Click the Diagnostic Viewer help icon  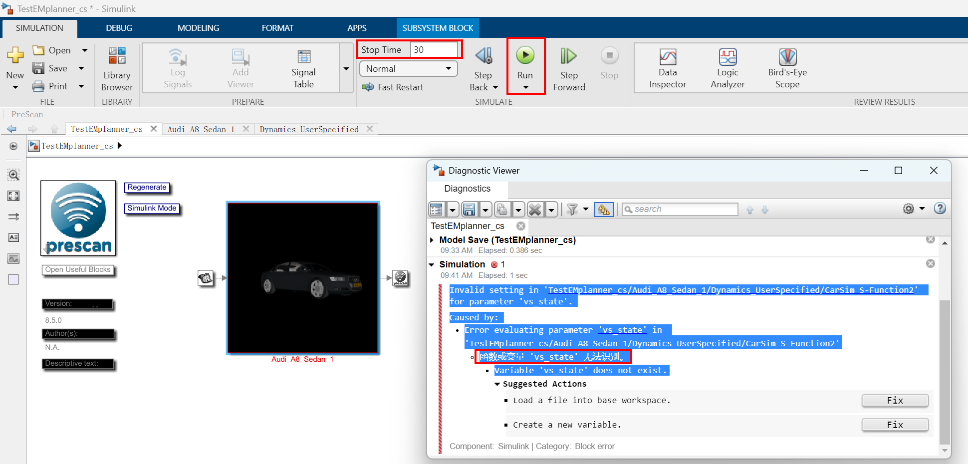coord(940,209)
